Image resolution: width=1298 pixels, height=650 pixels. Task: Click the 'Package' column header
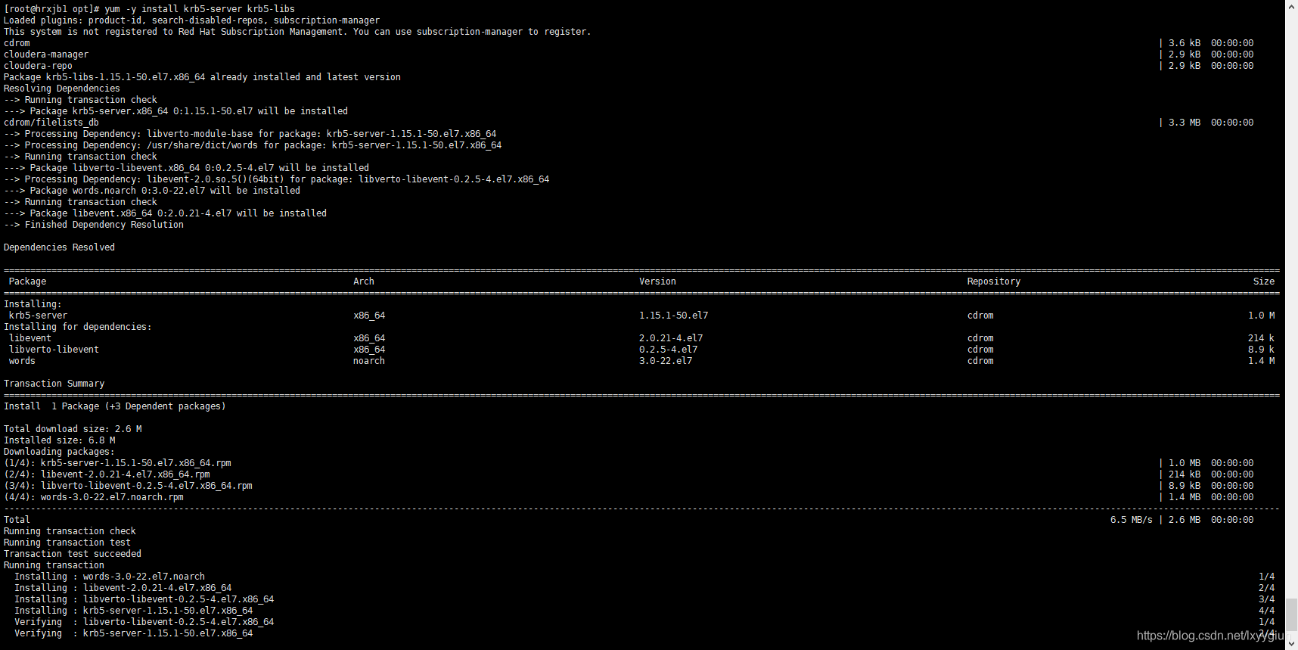pos(28,281)
